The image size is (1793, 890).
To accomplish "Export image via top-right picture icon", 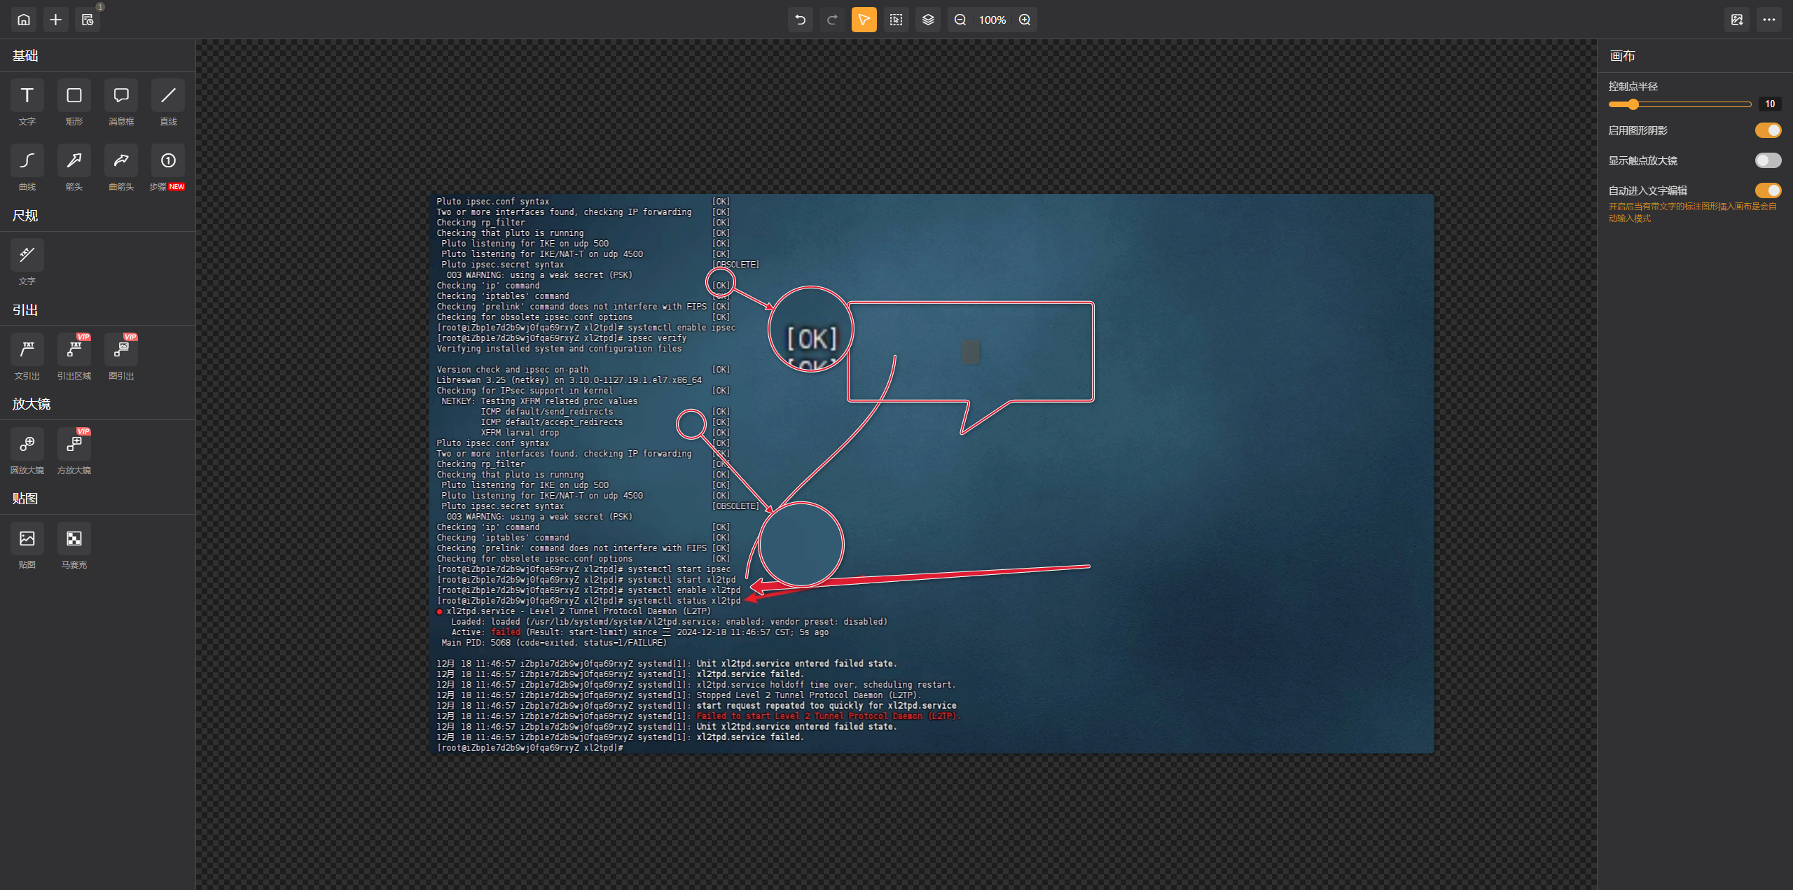I will click(1737, 20).
